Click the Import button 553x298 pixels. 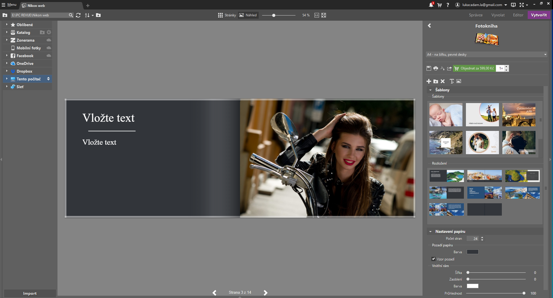click(x=30, y=293)
